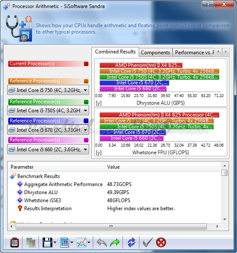Open the Intel Core i5 660 dropdown
The image size is (237, 253).
pos(48,149)
